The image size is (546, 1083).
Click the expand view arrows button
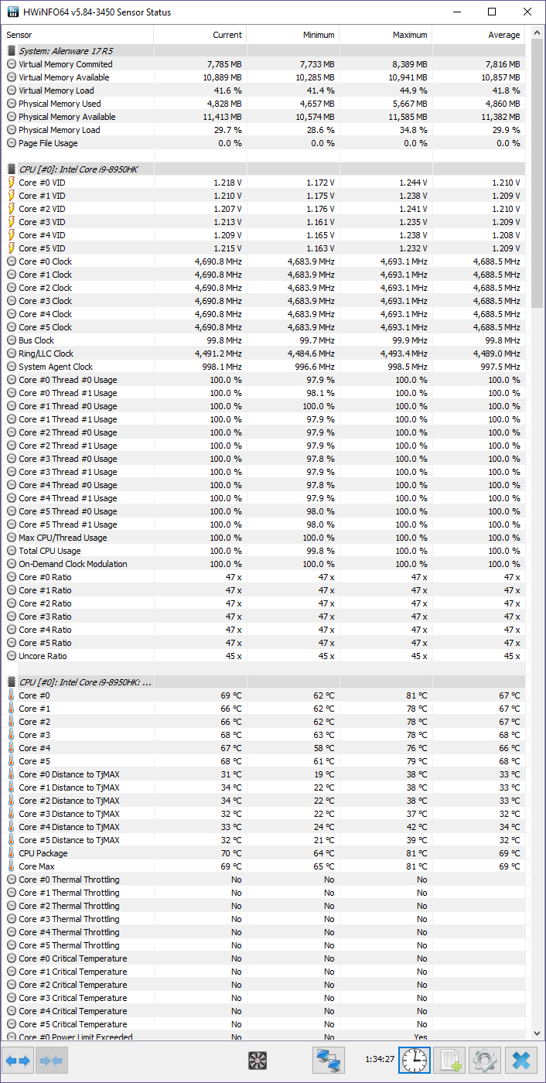click(18, 1061)
